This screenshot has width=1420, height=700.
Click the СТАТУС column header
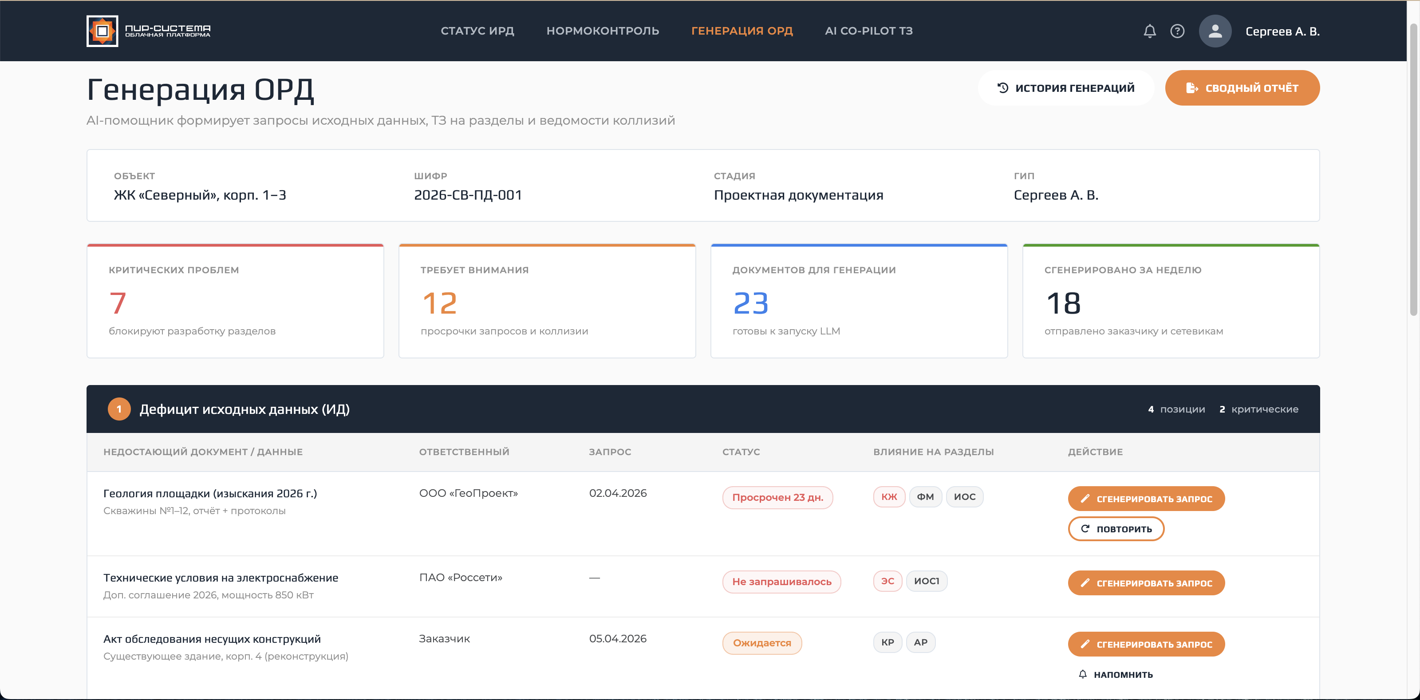pos(741,452)
